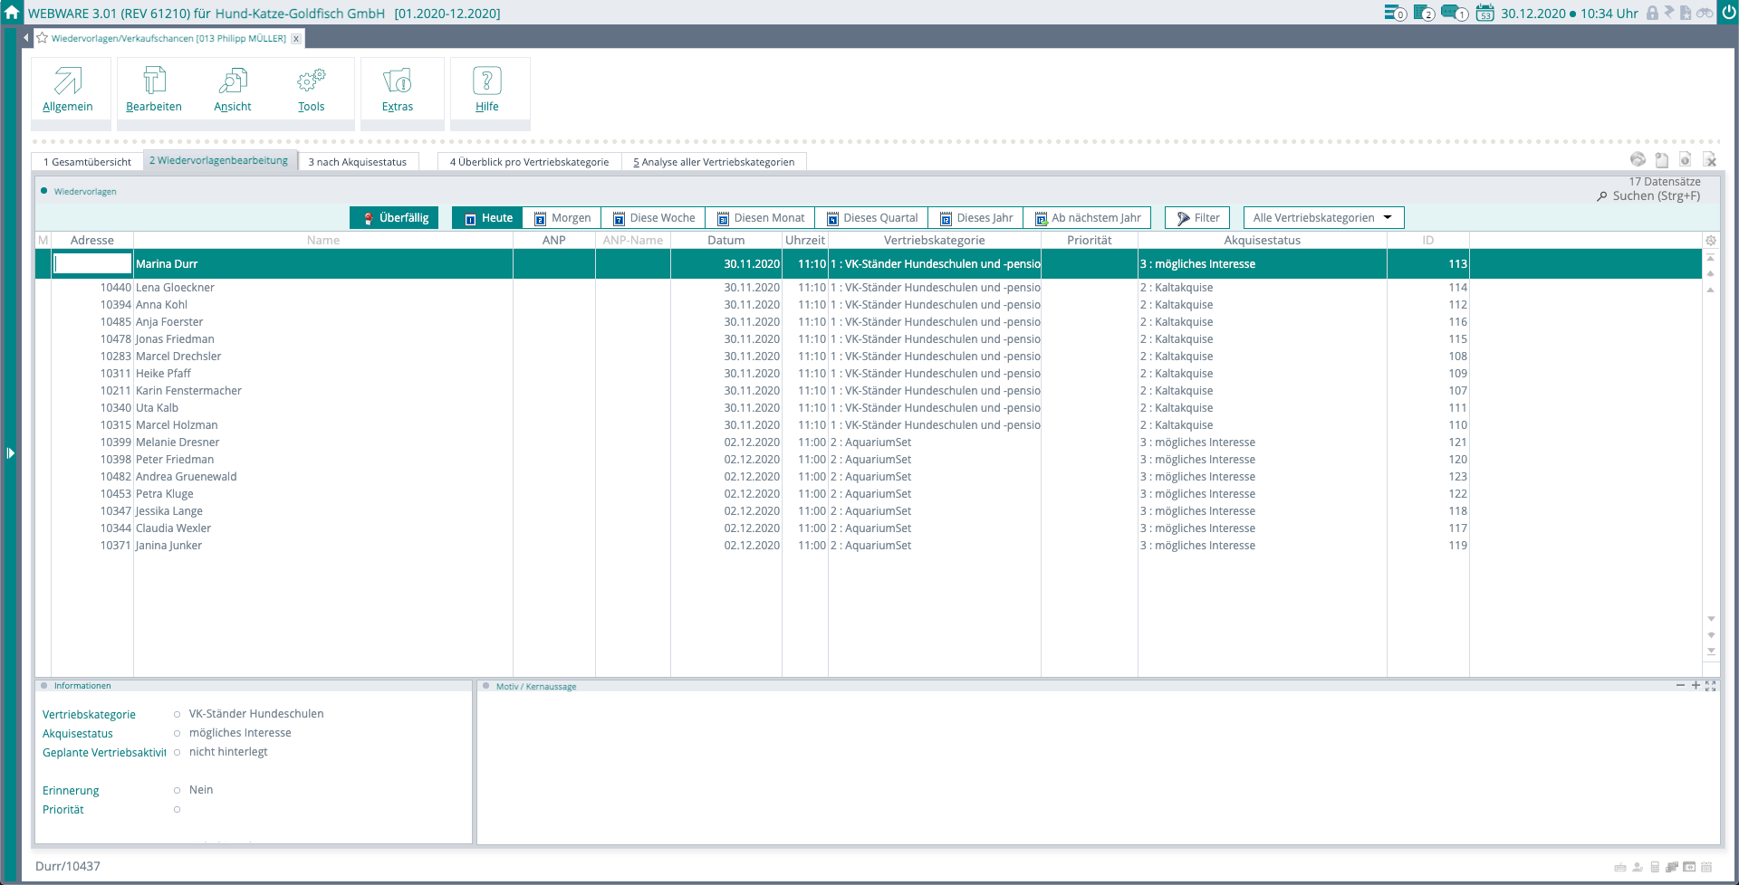Toggle the Überfällig filter
This screenshot has width=1739, height=885.
[x=394, y=218]
